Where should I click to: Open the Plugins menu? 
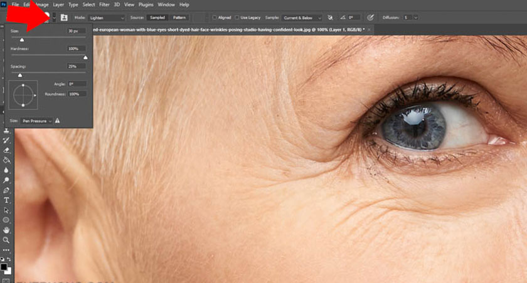point(145,4)
